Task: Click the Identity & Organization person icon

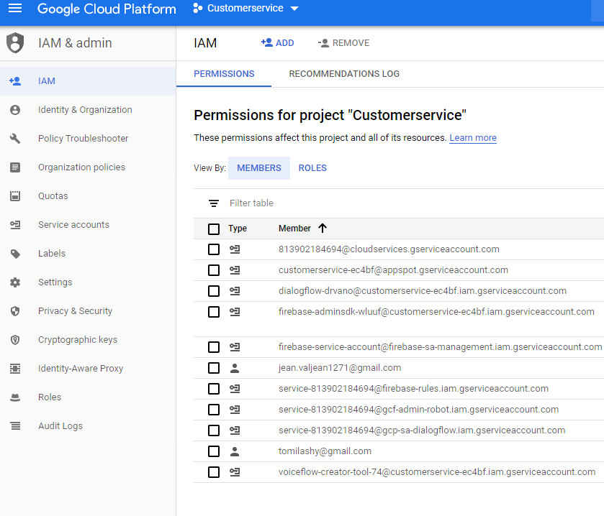Action: [x=15, y=110]
